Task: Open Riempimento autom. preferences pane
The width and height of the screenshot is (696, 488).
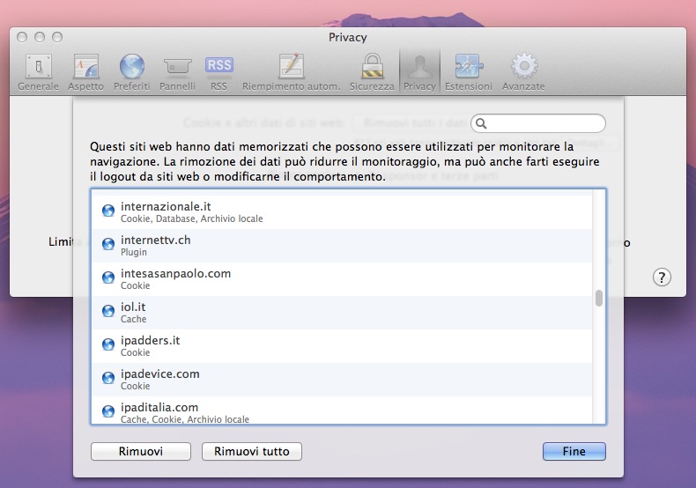Action: click(292, 73)
